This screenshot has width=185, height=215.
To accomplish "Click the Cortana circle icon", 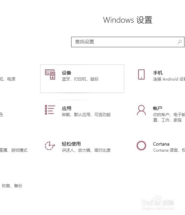I will click(x=141, y=146).
